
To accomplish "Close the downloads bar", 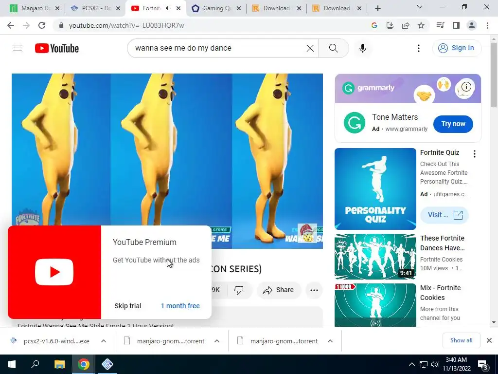I will [489, 340].
